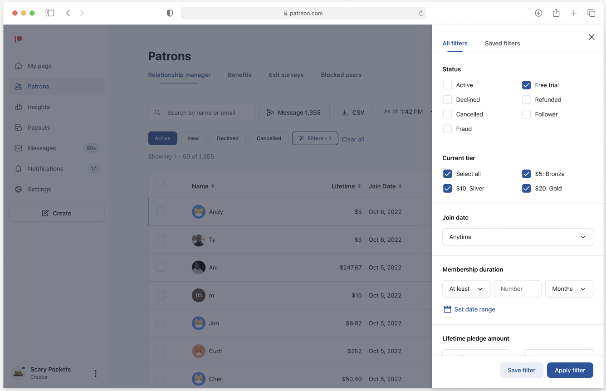Open the At least duration dropdown

click(x=466, y=288)
